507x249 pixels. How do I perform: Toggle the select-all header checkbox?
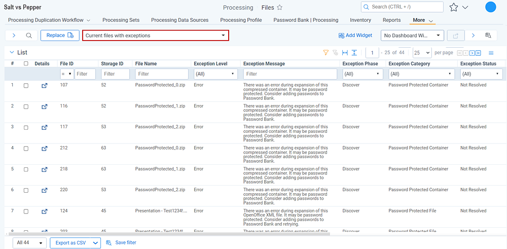click(x=26, y=64)
